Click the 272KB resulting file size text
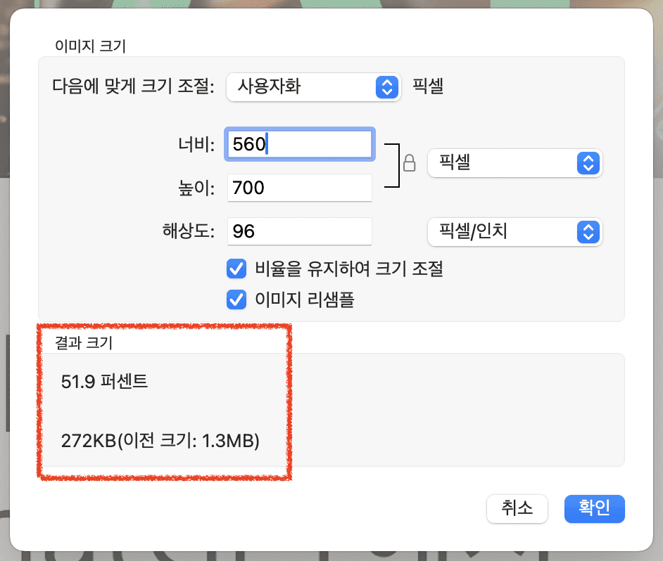Viewport: 663px width, 561px height. tap(160, 442)
